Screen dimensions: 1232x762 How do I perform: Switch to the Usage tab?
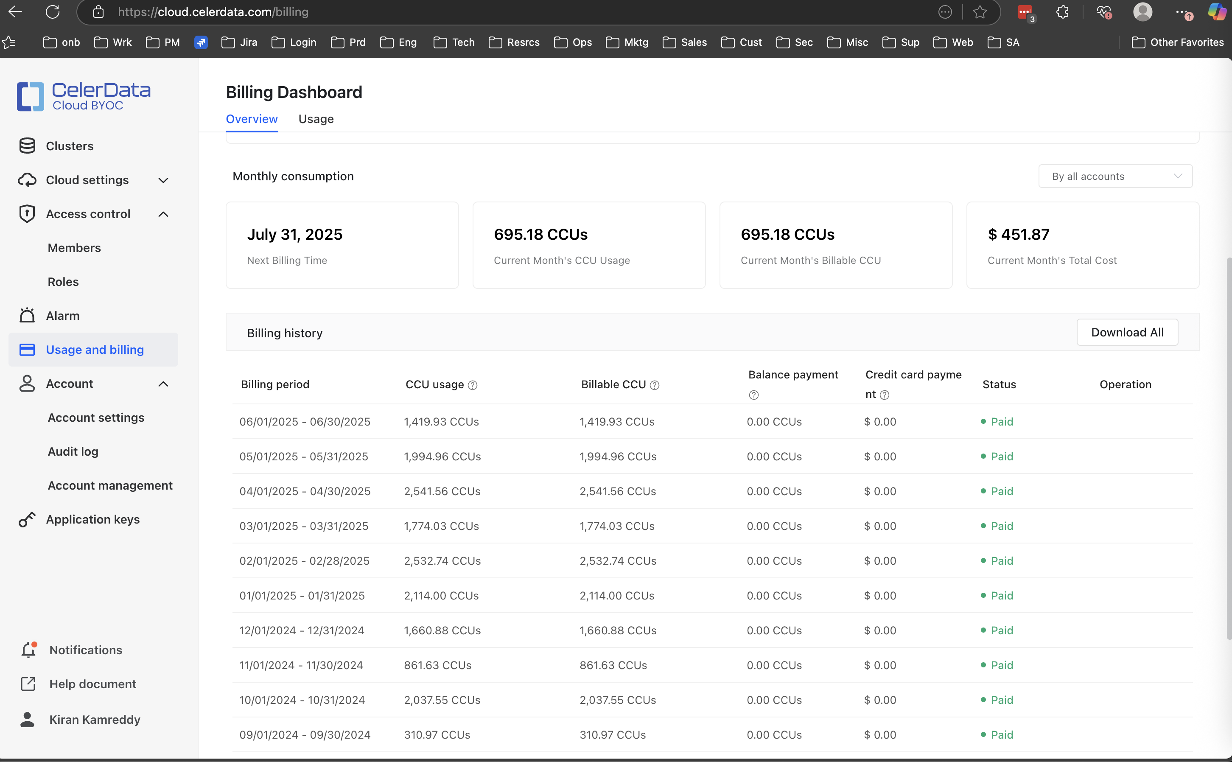[316, 119]
